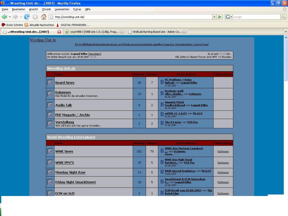Click the Monday Night Raw forum status icon
Screen dimensions: 288x216
[50, 172]
